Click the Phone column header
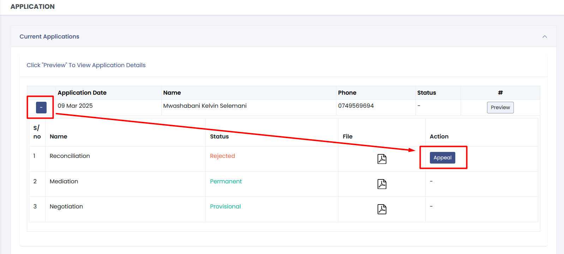The image size is (564, 254). point(347,93)
